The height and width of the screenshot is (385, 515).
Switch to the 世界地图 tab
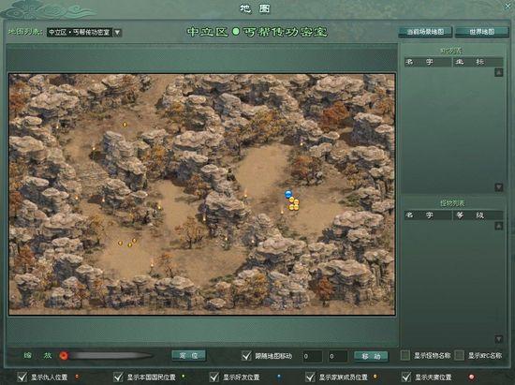pyautogui.click(x=481, y=32)
